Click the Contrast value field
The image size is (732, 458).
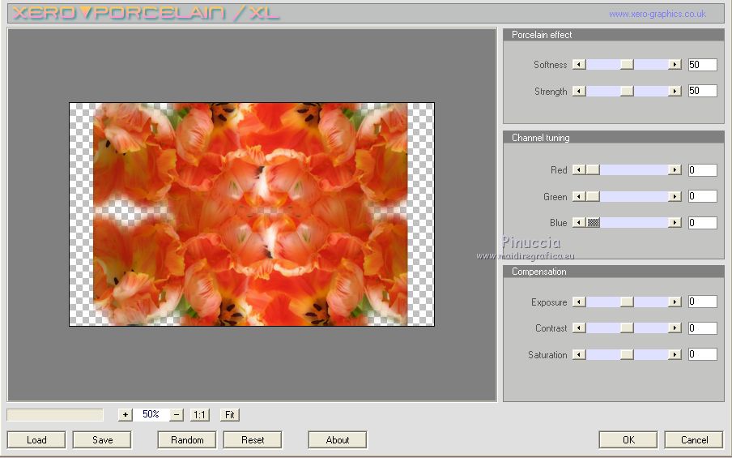point(703,328)
